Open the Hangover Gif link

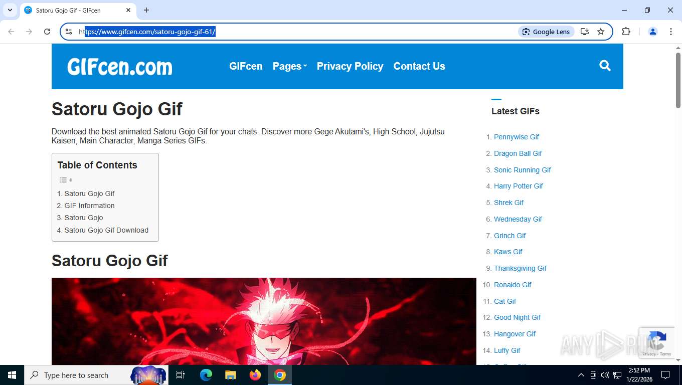[515, 334]
